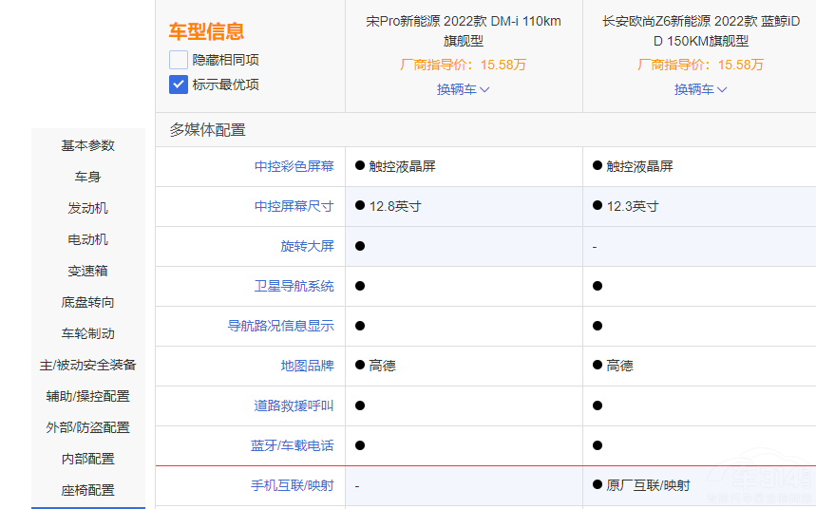Select 电动机 sidebar item
Screen dimensions: 816x509
[x=88, y=239]
